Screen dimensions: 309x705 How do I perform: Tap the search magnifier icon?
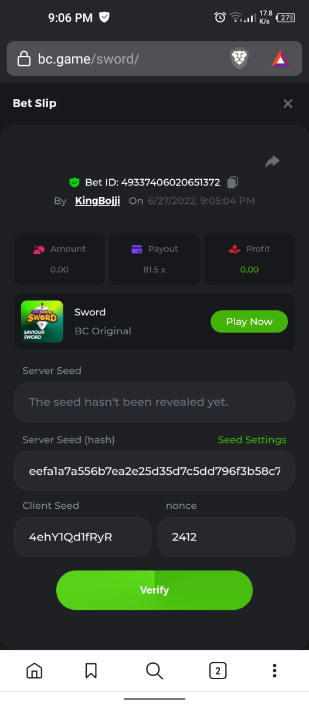coord(154,670)
